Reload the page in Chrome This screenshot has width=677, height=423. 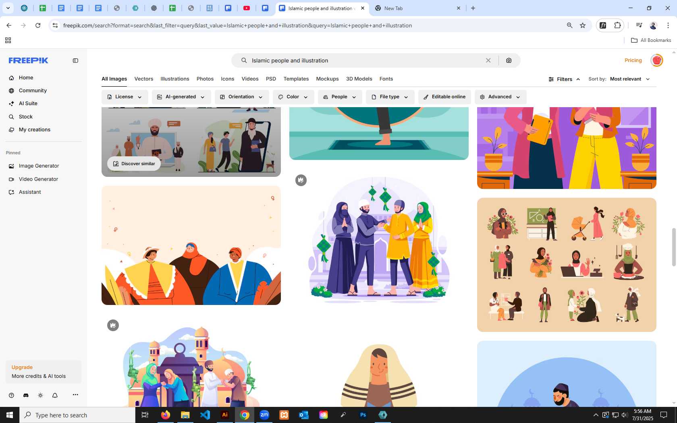coord(38,25)
